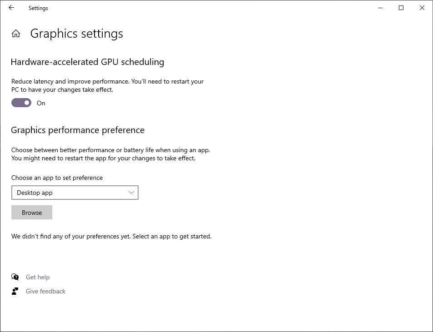Close the Settings window
Image resolution: width=433 pixels, height=332 pixels.
[x=422, y=8]
